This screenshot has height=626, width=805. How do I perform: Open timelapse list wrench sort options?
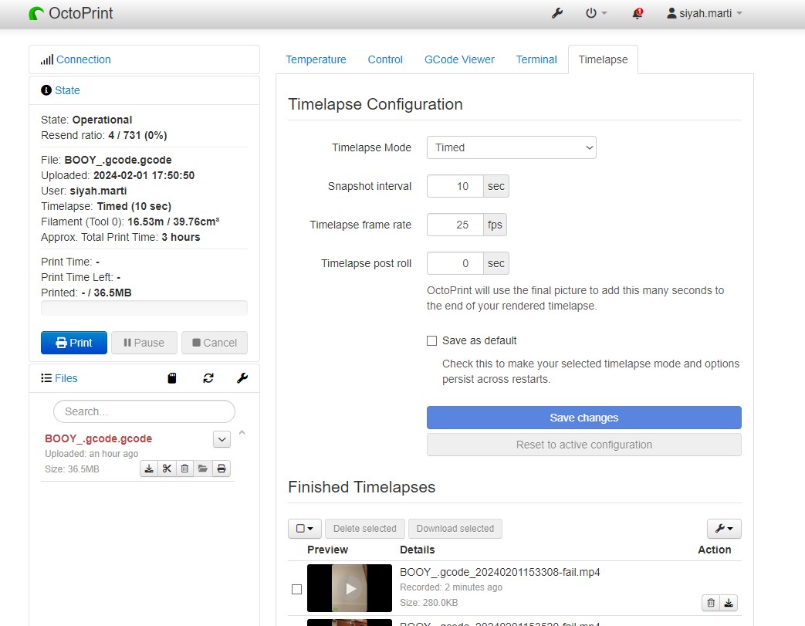pos(724,529)
